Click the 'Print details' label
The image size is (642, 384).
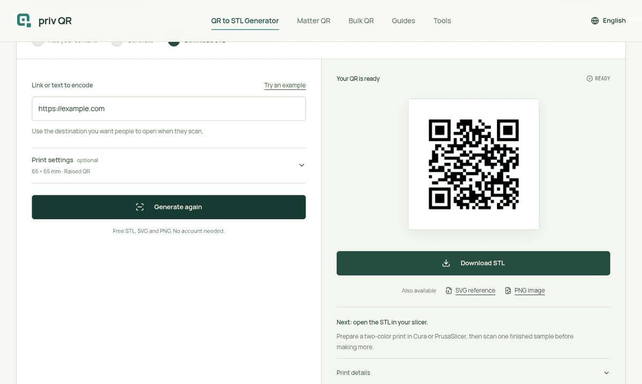click(x=353, y=373)
